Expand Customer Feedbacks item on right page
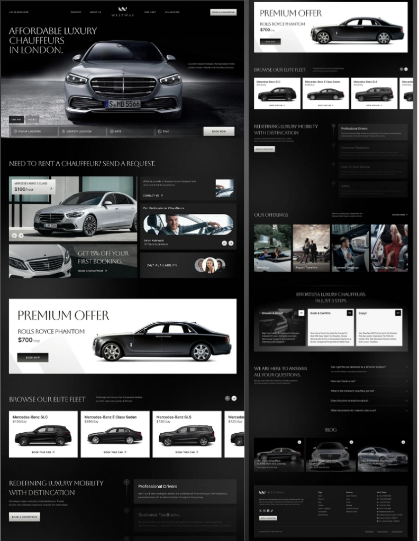The height and width of the screenshot is (541, 419). coord(373,151)
